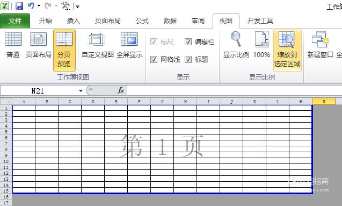
Task: Switch to the 数据 (Data) tab
Action: 170,21
